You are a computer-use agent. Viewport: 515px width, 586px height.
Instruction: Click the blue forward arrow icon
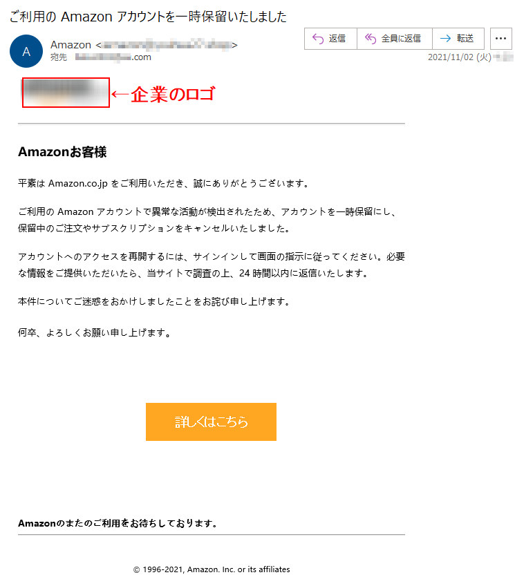click(445, 39)
